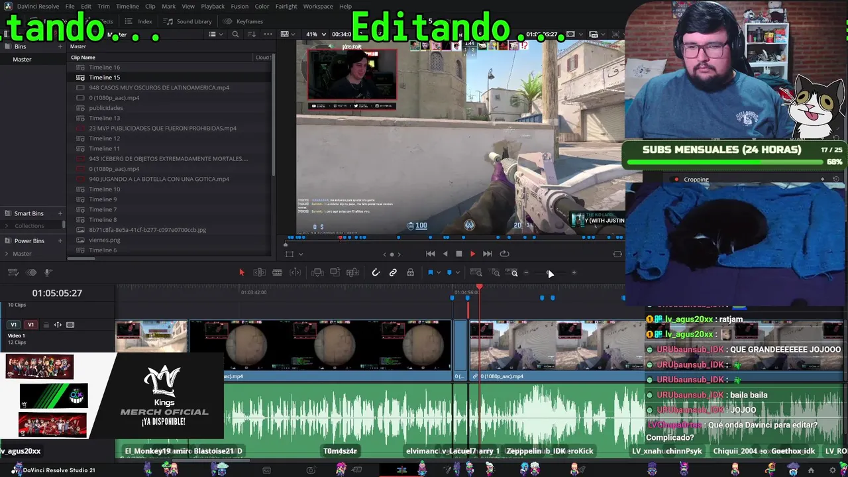This screenshot has width=848, height=477.
Task: Click the timeline view options icon
Action: click(13, 272)
